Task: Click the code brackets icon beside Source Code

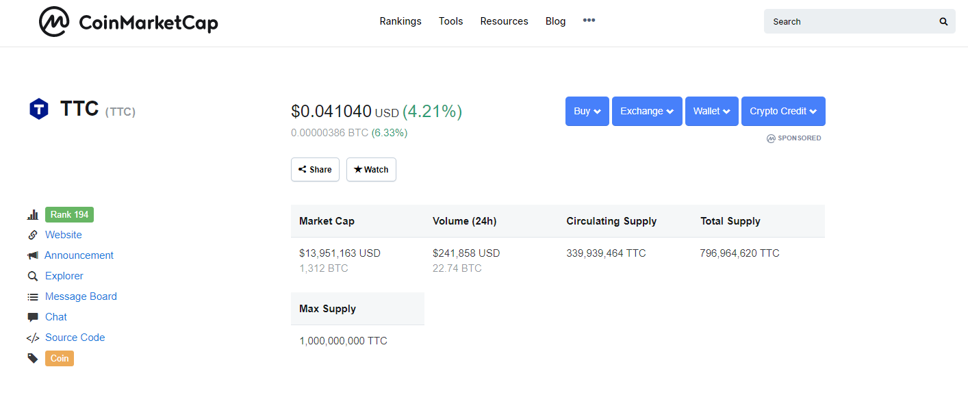Action: [x=33, y=338]
